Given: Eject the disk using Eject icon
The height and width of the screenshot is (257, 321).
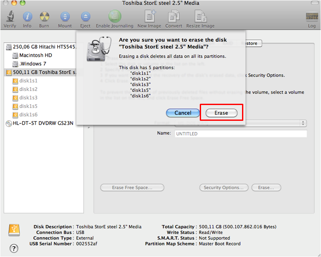Looking at the screenshot, I should [x=85, y=17].
